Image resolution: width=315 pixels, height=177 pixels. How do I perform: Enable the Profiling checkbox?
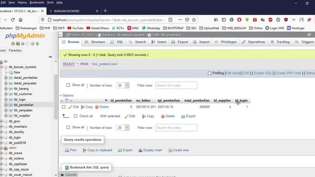pyautogui.click(x=210, y=73)
